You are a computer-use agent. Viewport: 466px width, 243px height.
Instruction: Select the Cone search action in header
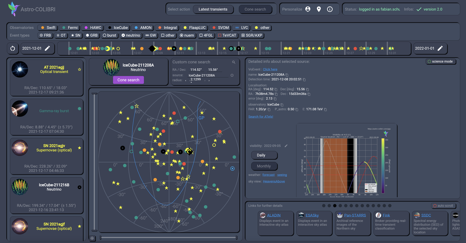255,9
